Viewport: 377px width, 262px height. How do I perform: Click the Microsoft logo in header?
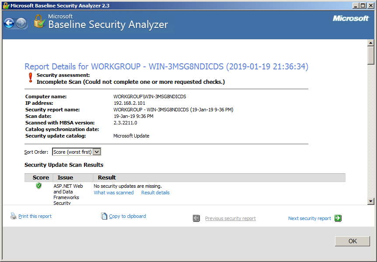click(x=351, y=18)
